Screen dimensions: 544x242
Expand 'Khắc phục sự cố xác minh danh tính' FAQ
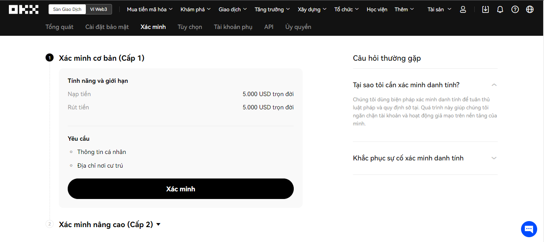point(494,158)
